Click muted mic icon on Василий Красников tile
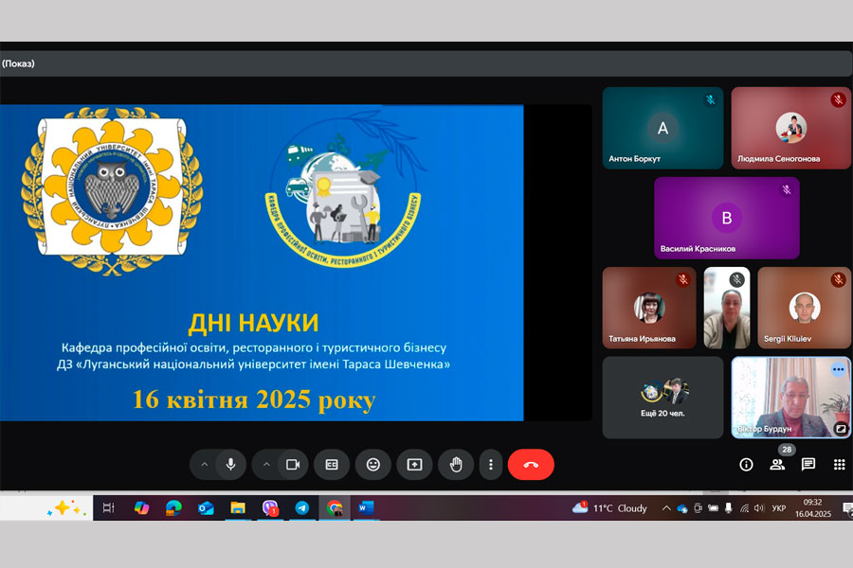This screenshot has width=853, height=568. tap(787, 189)
